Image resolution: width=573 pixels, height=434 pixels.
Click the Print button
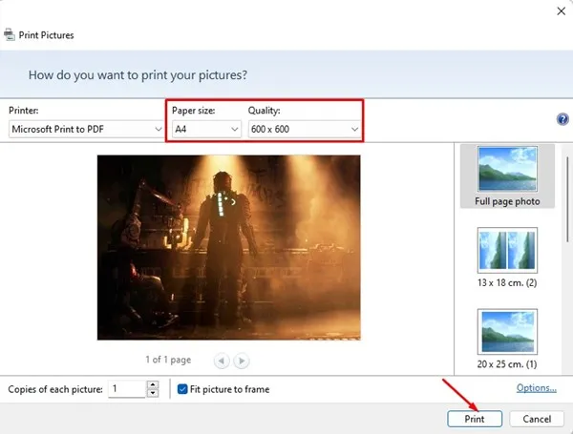click(475, 419)
